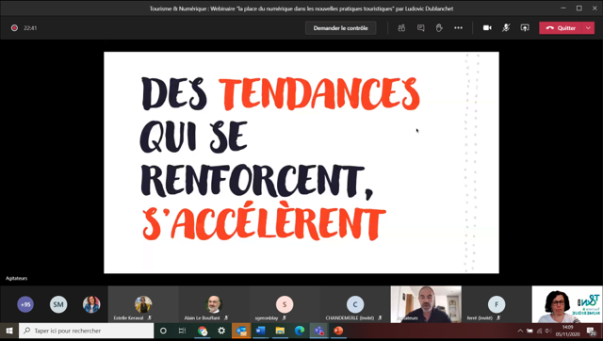Screen dimensions: 603x341
Task: Select Estelle Keraval participant tile
Action: 143,304
